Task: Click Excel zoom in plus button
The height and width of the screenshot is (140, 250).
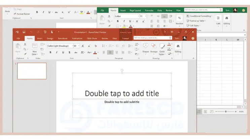Action: tap(236, 112)
